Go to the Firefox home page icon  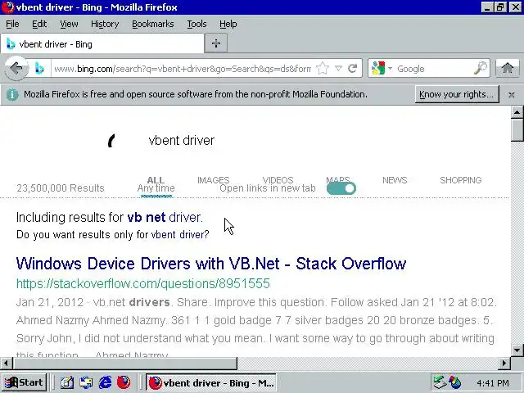pyautogui.click(x=508, y=68)
